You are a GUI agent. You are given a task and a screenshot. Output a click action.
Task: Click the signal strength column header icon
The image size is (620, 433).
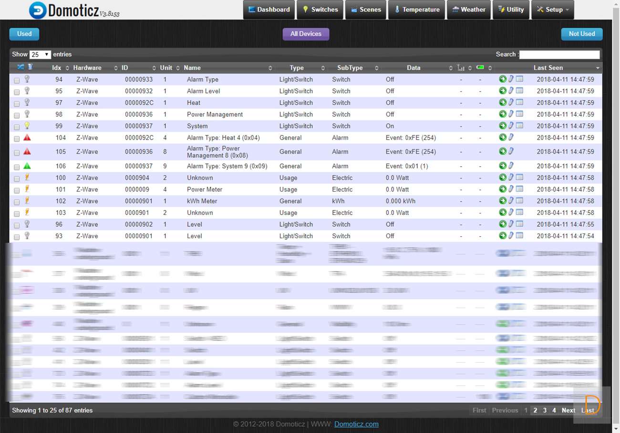tap(461, 68)
